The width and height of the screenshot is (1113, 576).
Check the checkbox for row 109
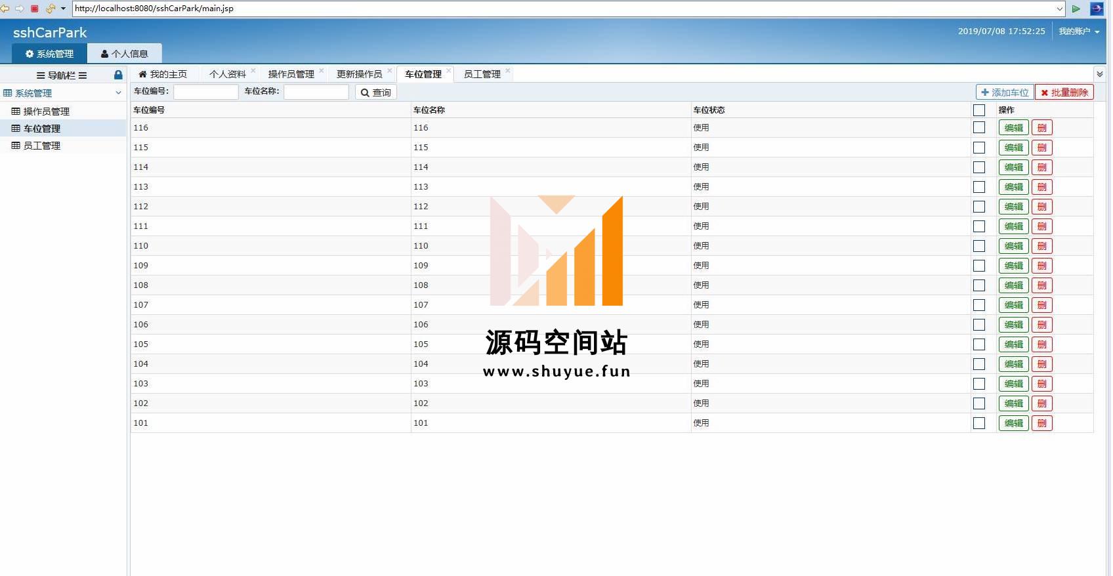pos(979,266)
